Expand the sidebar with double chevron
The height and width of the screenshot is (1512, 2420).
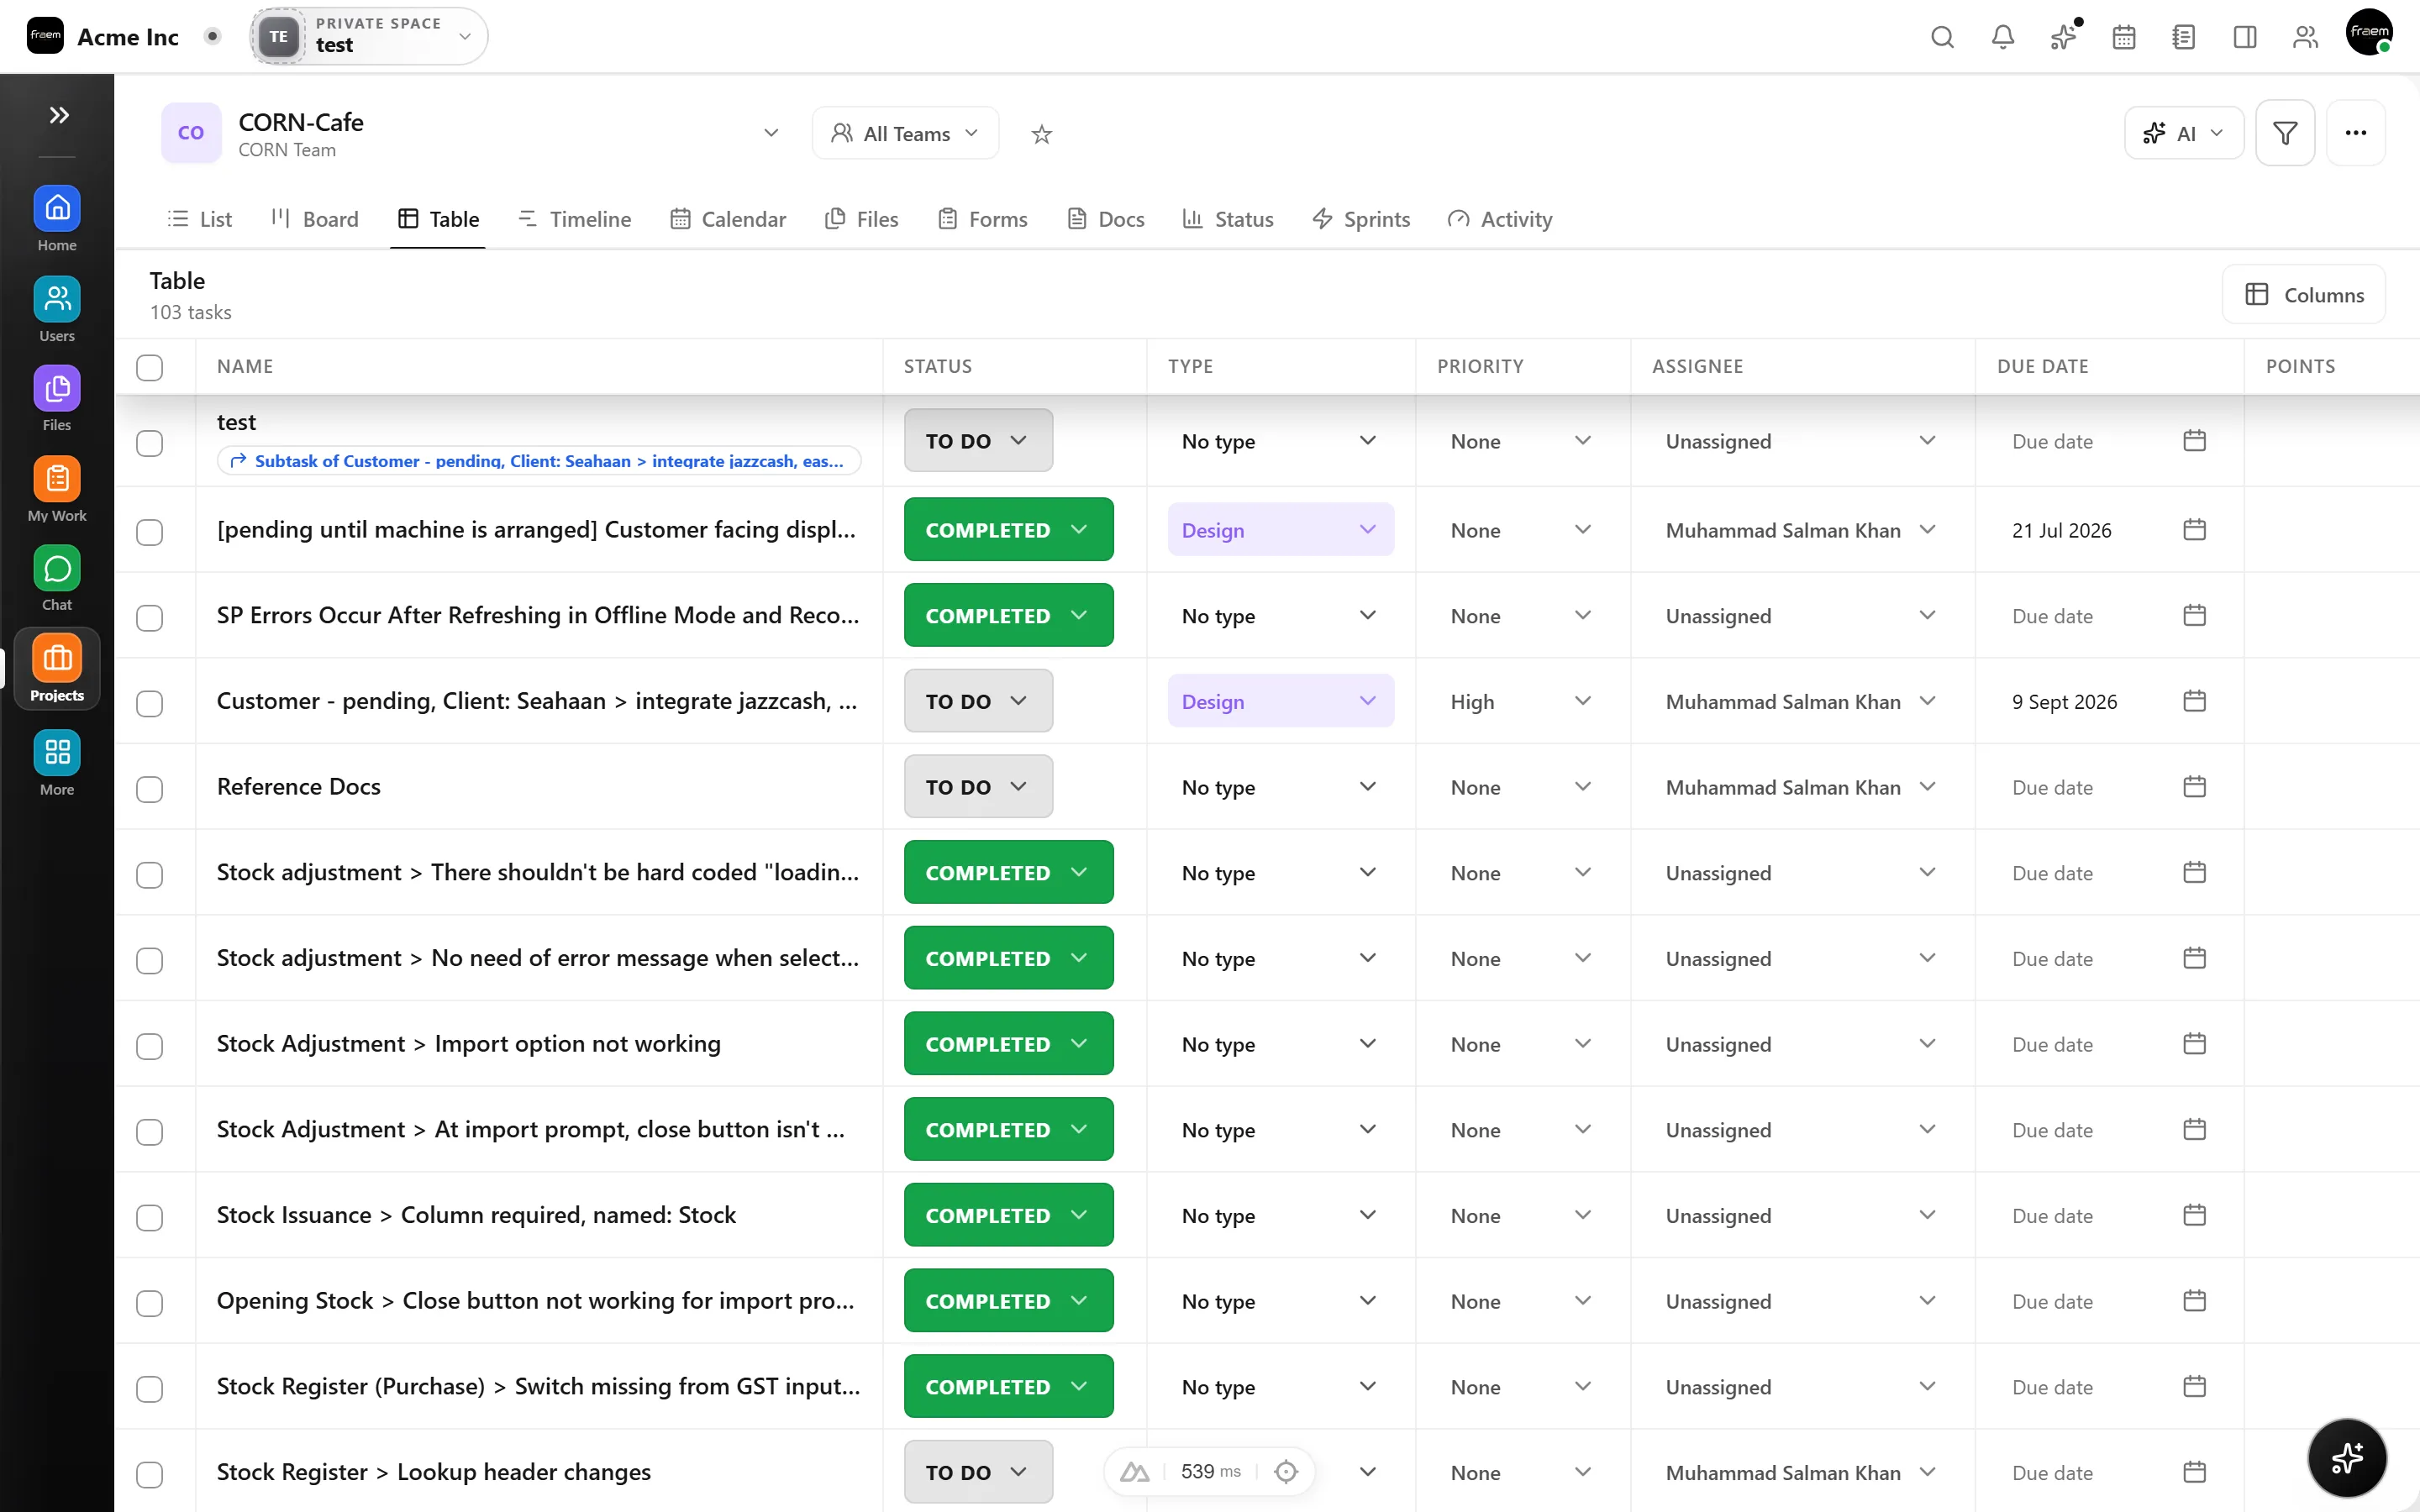pos(58,115)
